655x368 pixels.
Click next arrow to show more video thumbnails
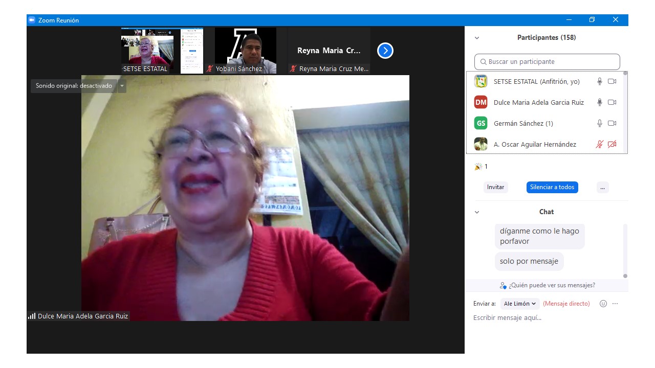[x=385, y=51]
